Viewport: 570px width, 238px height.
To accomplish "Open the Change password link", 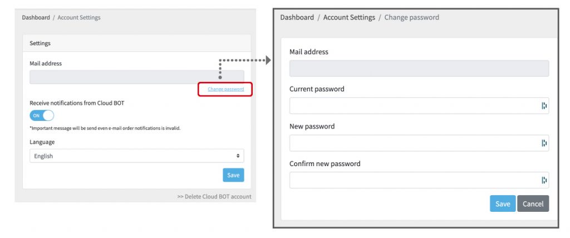I will [x=225, y=89].
